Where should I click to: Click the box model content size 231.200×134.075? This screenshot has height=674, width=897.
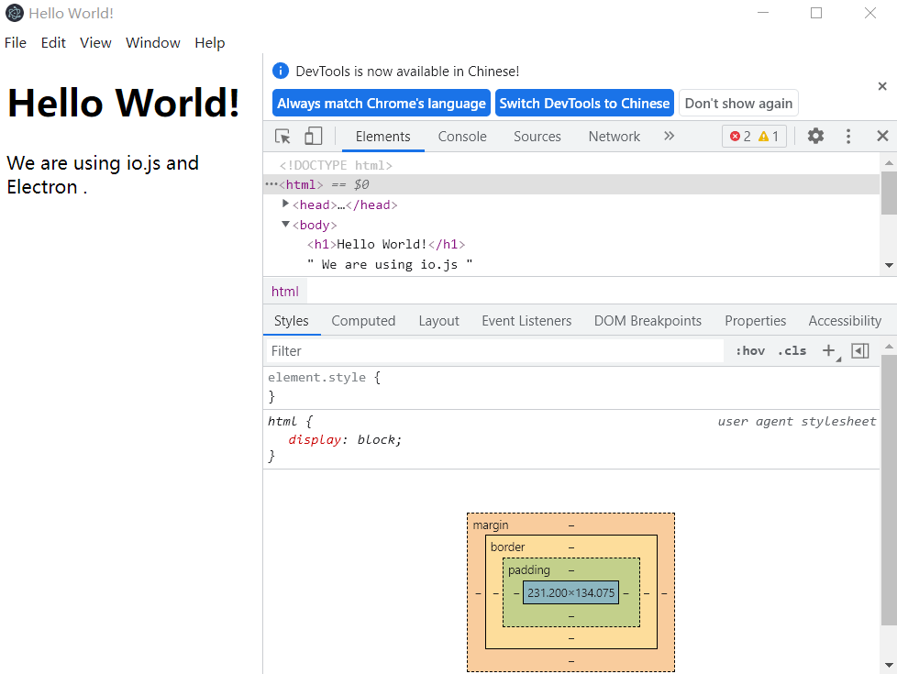570,592
